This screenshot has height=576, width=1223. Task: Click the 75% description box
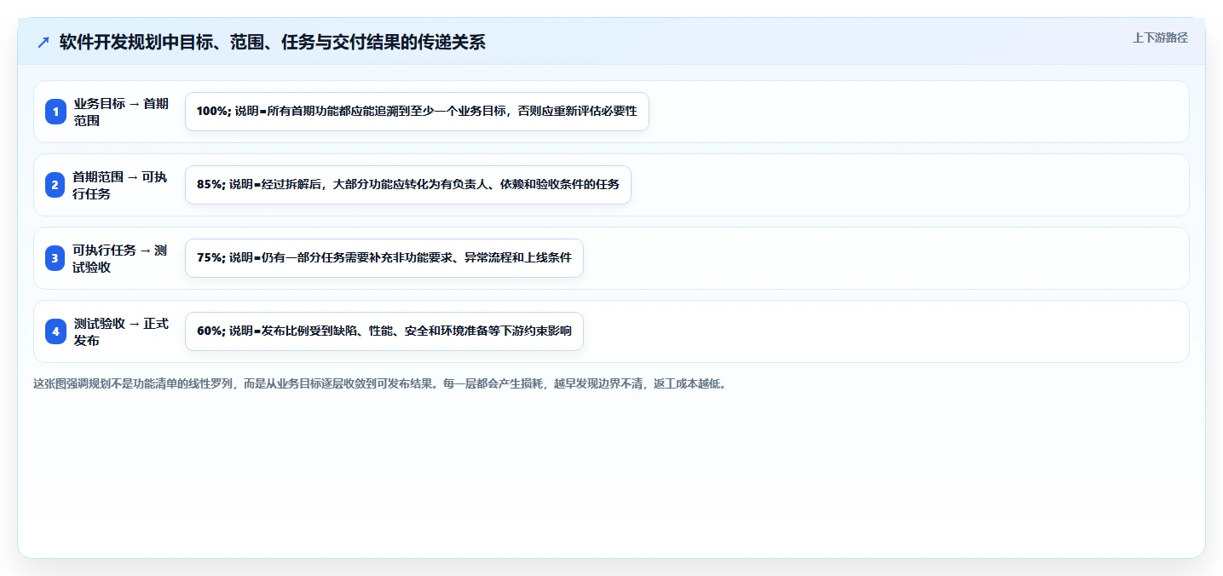coord(384,258)
